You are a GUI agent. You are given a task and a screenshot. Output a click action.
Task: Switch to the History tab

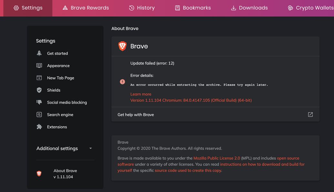tap(142, 8)
